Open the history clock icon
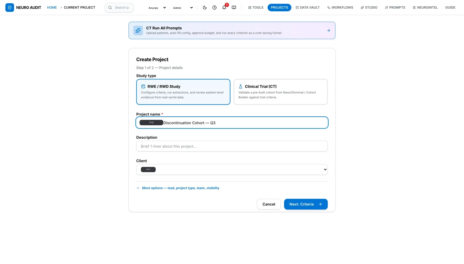Image resolution: width=464 pixels, height=264 pixels. click(214, 8)
